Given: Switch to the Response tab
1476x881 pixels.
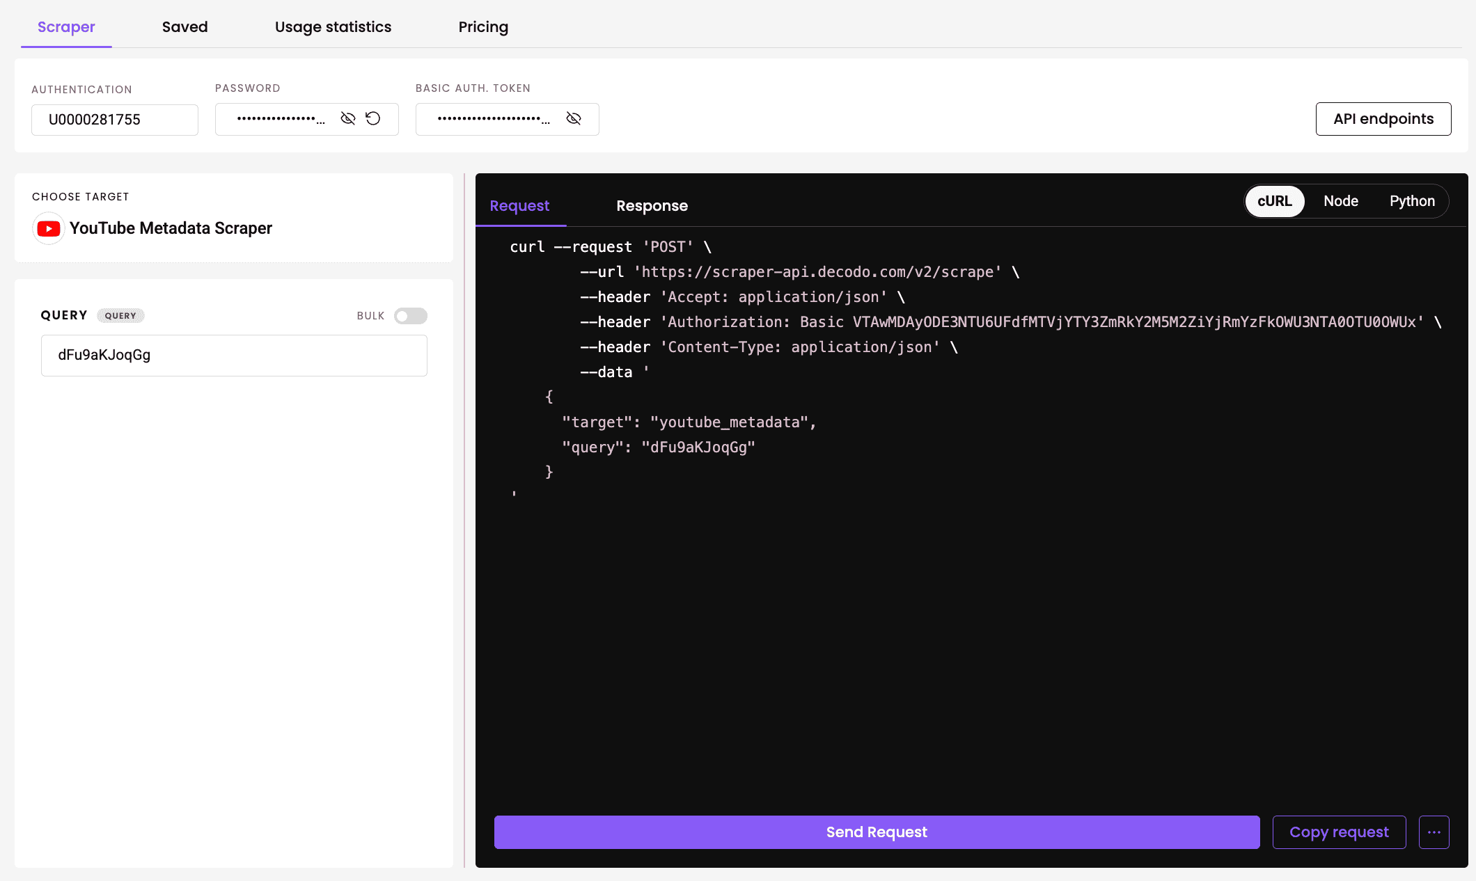Looking at the screenshot, I should pyautogui.click(x=652, y=206).
